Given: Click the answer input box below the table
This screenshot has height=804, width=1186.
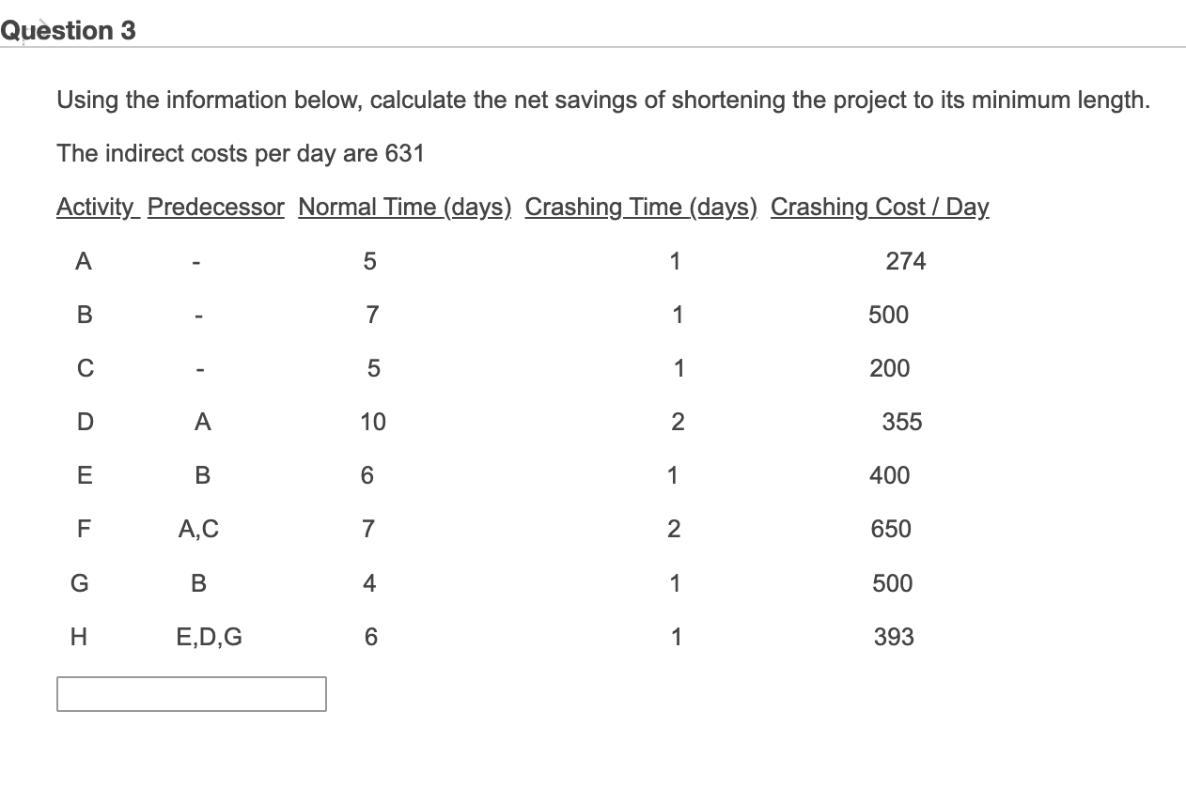Looking at the screenshot, I should coord(191,694).
